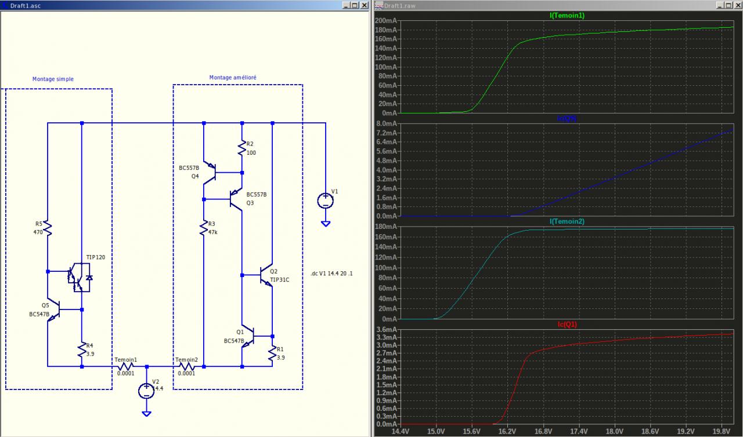Click the Q1 BC547B transistor symbol
Viewport: 743px width, 437px height.
(x=248, y=336)
